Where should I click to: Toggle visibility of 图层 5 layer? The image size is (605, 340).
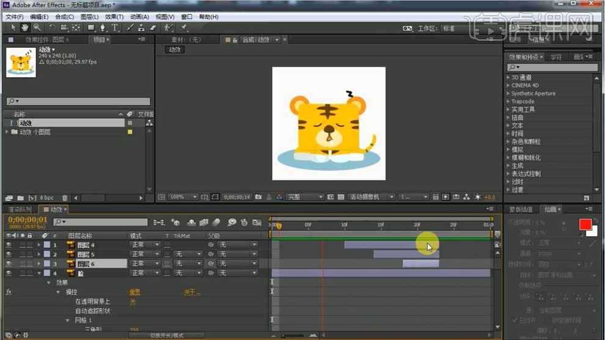pyautogui.click(x=9, y=254)
